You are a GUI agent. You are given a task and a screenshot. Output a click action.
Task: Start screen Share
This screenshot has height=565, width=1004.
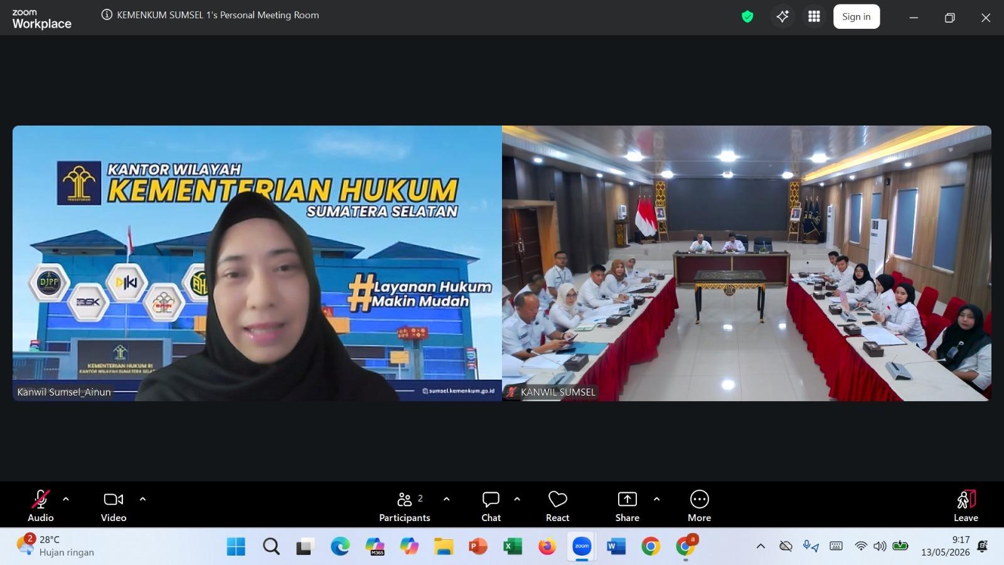click(627, 505)
